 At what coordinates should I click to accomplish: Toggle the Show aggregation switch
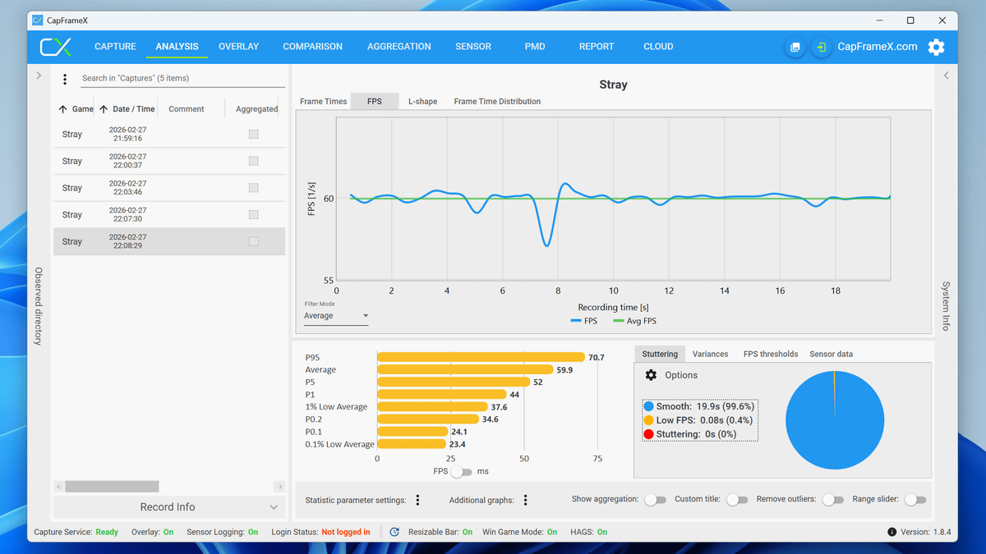(x=655, y=500)
